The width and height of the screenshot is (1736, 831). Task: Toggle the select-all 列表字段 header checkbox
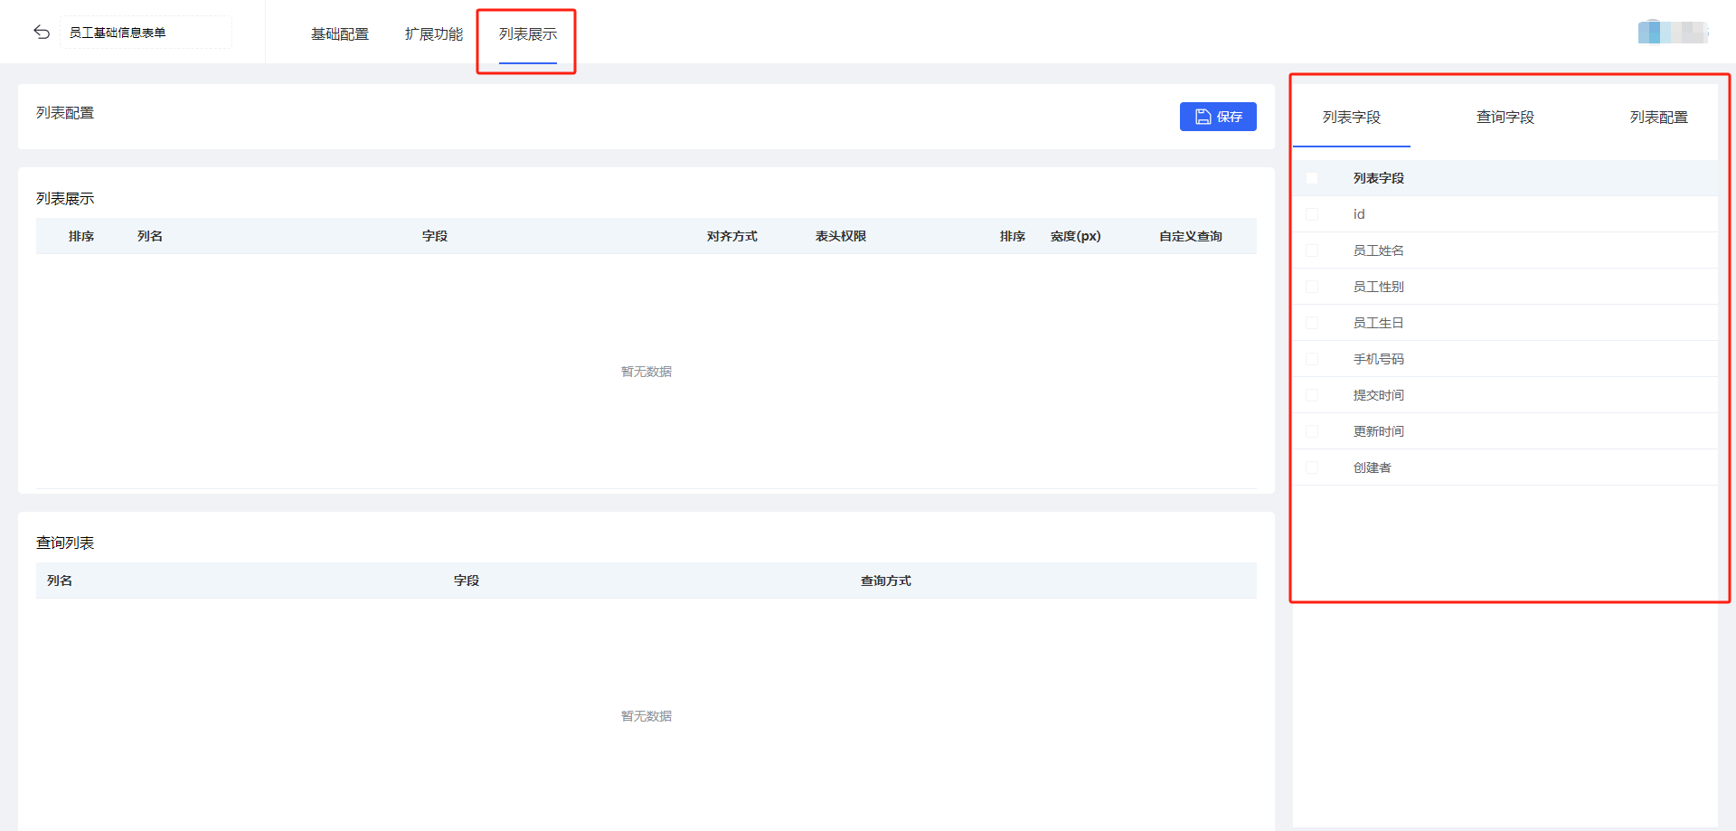[1312, 178]
